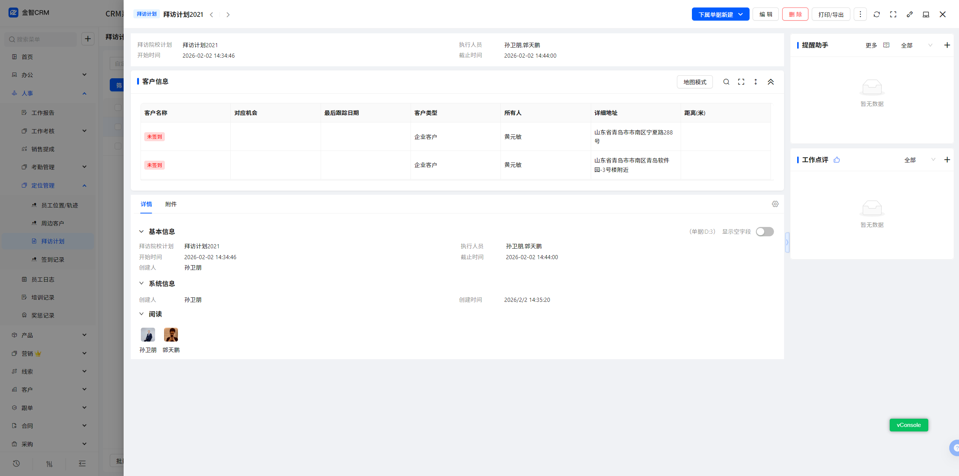This screenshot has height=476, width=959.
Task: Collapse the 基本信息 section
Action: pyautogui.click(x=142, y=231)
